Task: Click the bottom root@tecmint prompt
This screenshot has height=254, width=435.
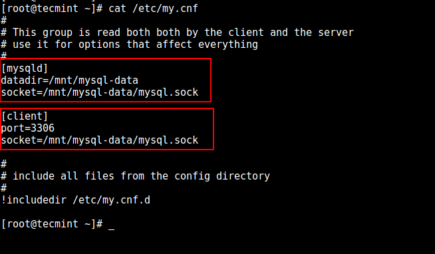Action: (x=52, y=224)
